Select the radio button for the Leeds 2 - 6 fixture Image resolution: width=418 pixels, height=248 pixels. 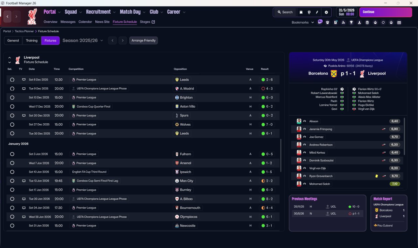(12, 80)
